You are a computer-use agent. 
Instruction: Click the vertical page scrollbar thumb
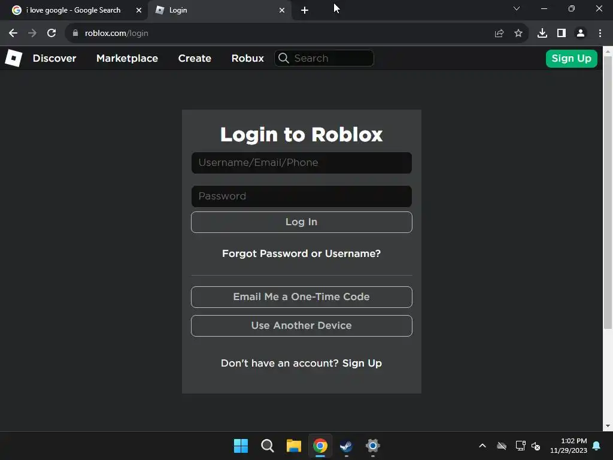click(x=608, y=192)
